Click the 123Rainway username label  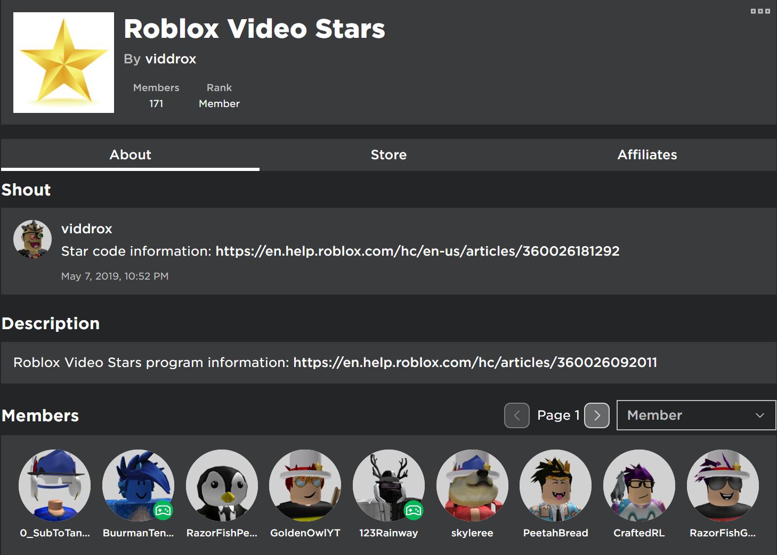click(388, 533)
